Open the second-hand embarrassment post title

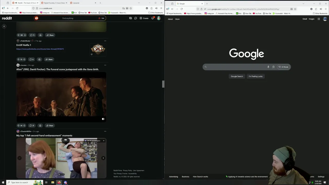[44, 135]
